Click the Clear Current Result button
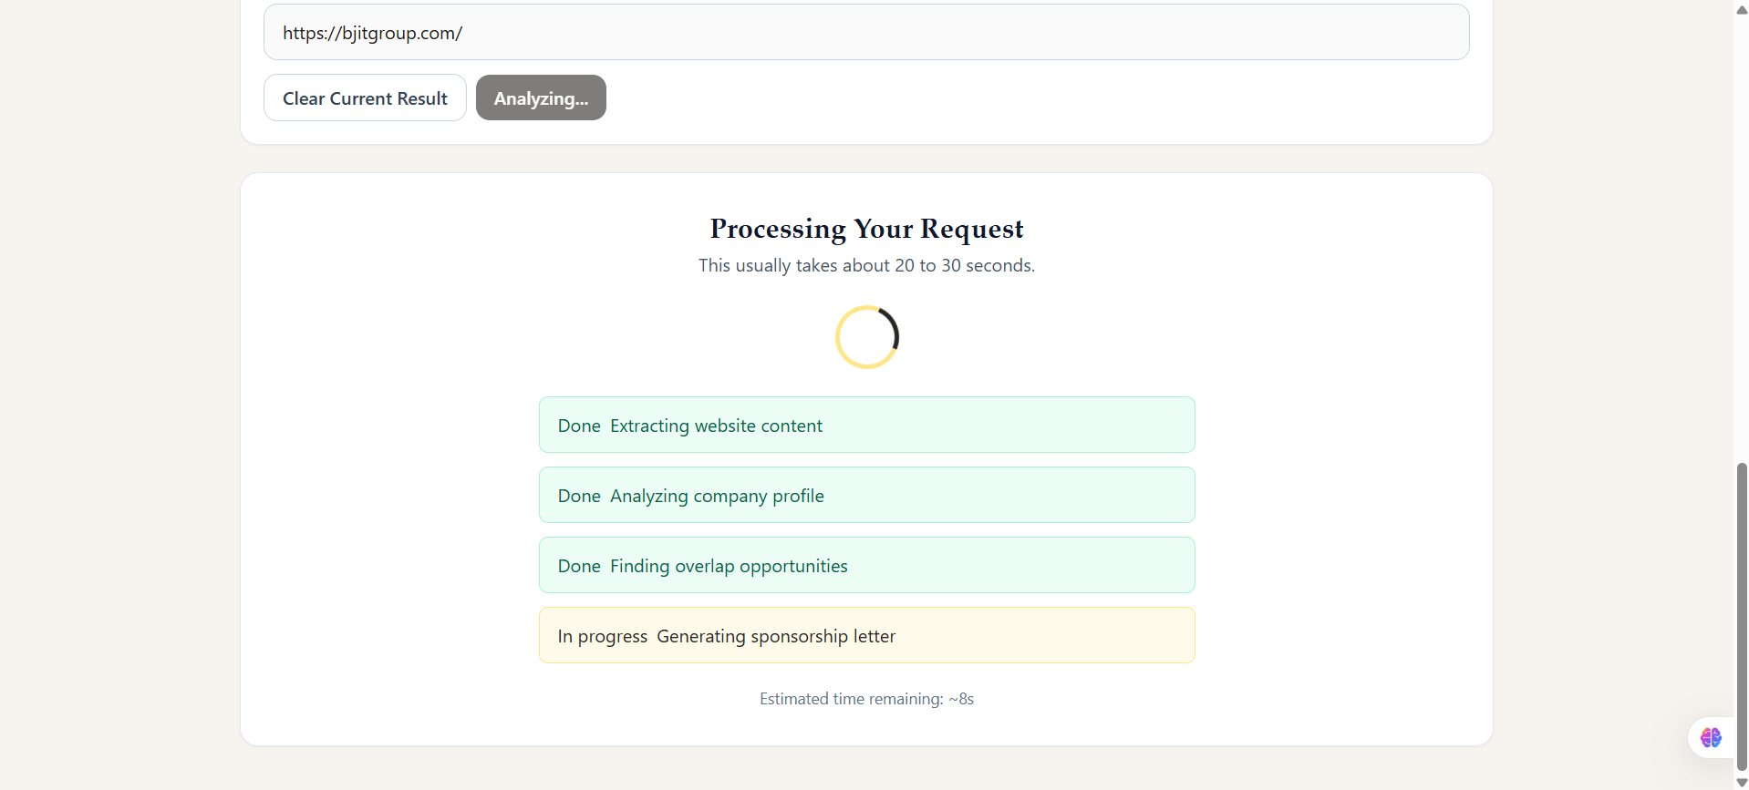The width and height of the screenshot is (1749, 790). coord(365,98)
